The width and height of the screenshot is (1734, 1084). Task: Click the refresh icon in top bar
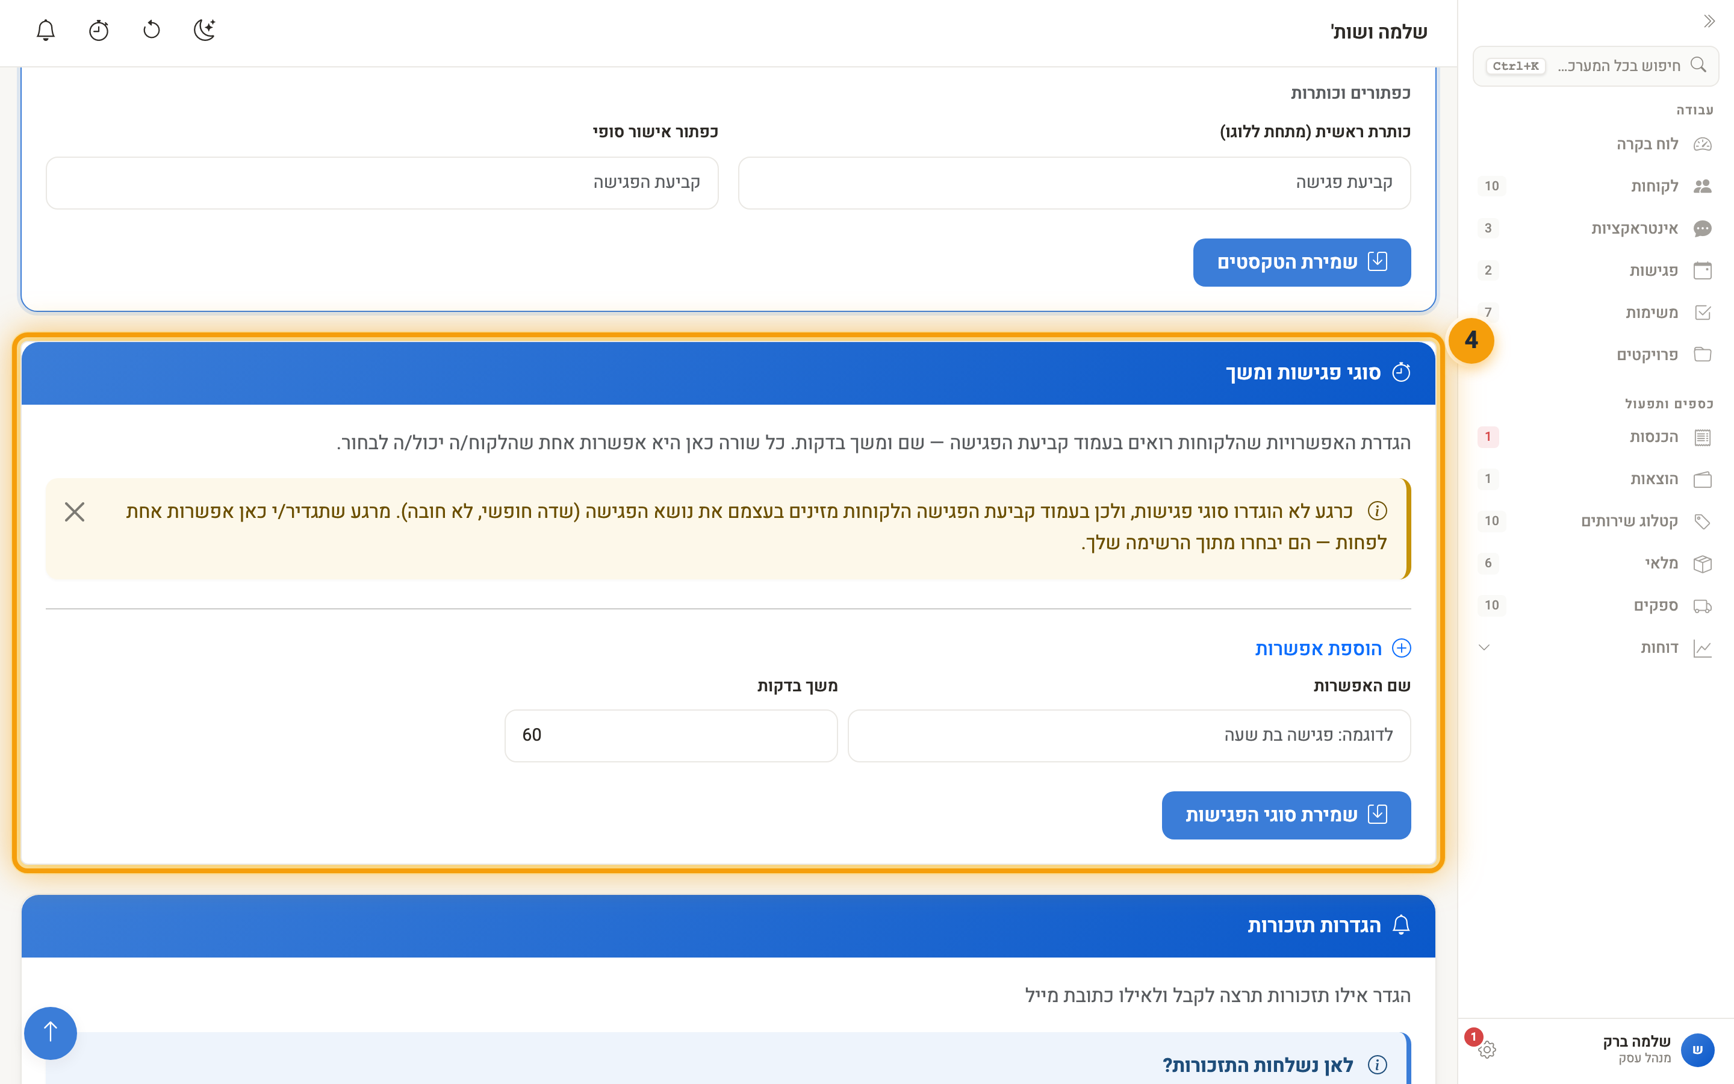(152, 30)
